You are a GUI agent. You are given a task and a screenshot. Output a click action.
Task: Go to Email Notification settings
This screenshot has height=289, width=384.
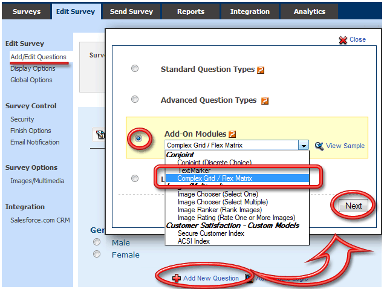tap(35, 142)
